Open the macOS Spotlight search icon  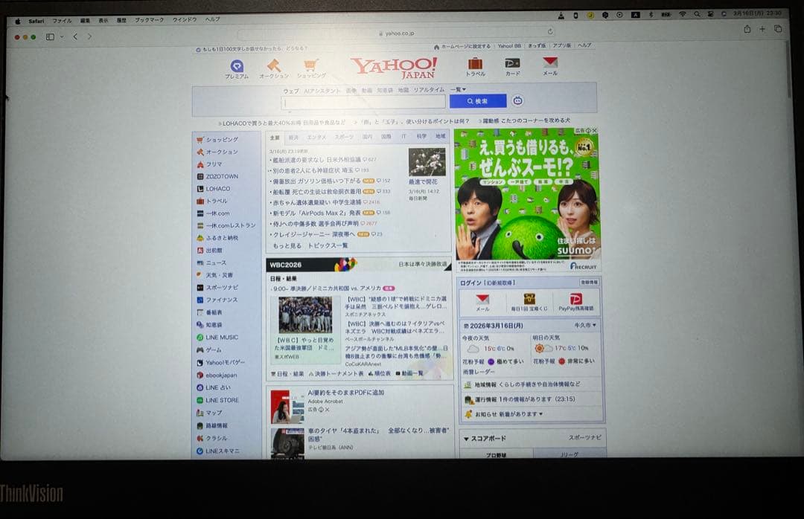tap(697, 14)
